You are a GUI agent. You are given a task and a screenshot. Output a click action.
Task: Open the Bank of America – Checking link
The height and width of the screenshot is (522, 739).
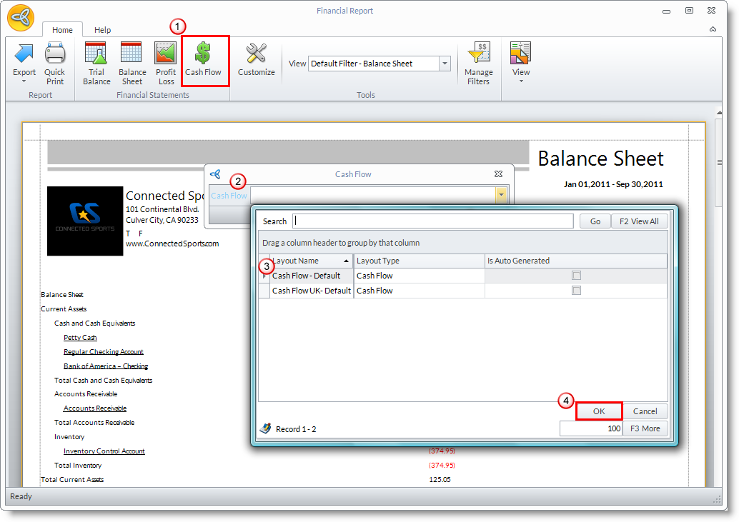click(x=106, y=366)
